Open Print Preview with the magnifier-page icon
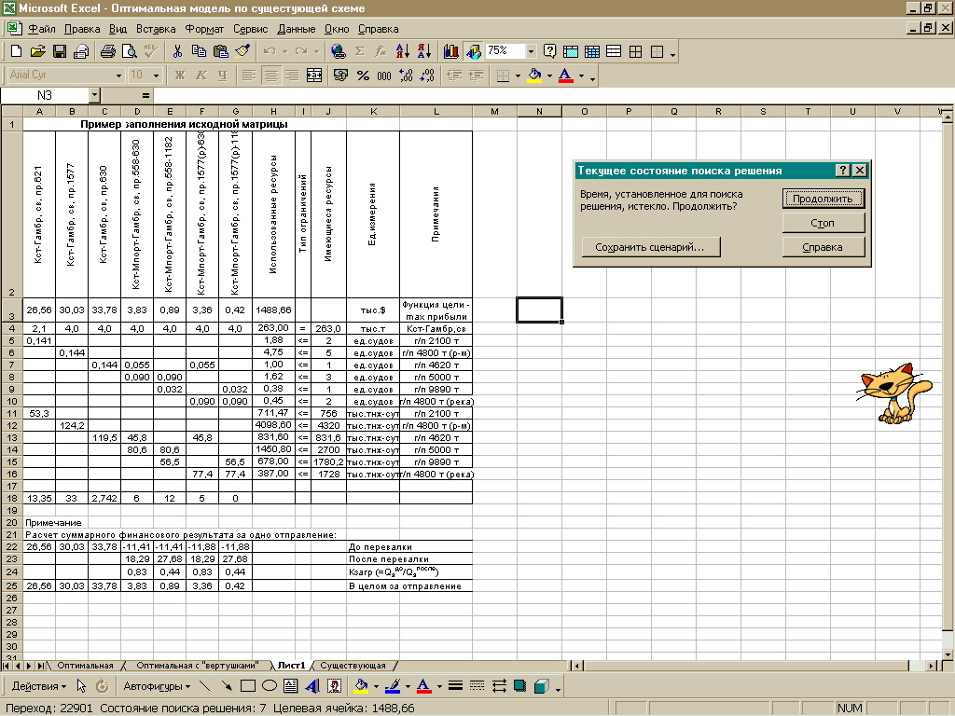Viewport: 955px width, 716px height. pyautogui.click(x=129, y=52)
